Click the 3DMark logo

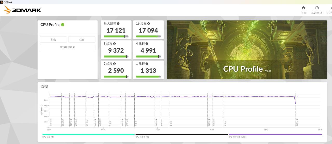click(23, 10)
